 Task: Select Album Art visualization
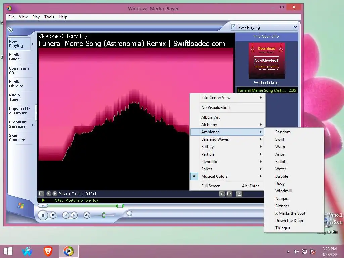pos(228,117)
